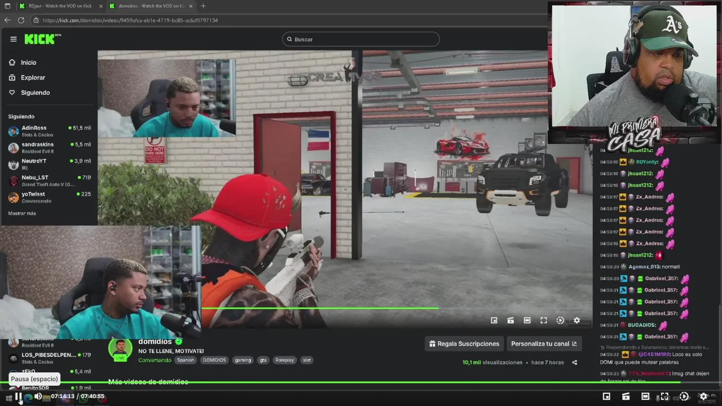Toggle mini player in inner video controls
722x406 pixels.
[494, 320]
